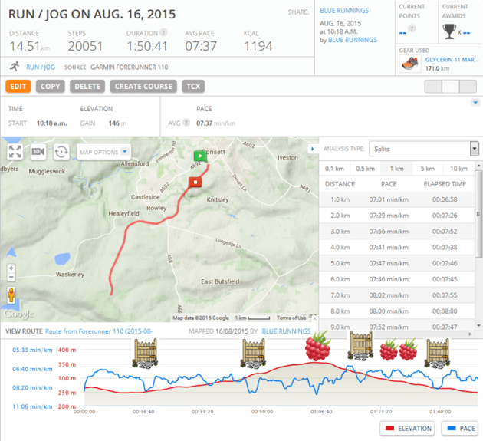Open the Analysis Type Splits dropdown
Image resolution: width=483 pixels, height=441 pixels.
coord(423,149)
